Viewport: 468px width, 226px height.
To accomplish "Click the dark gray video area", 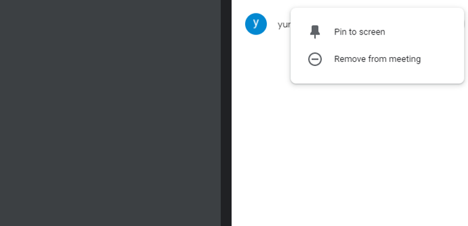I will (110, 113).
